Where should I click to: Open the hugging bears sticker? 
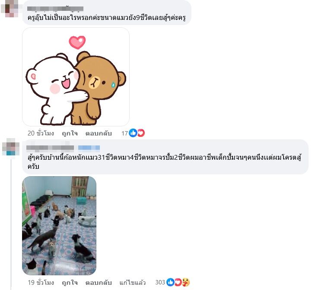point(76,77)
